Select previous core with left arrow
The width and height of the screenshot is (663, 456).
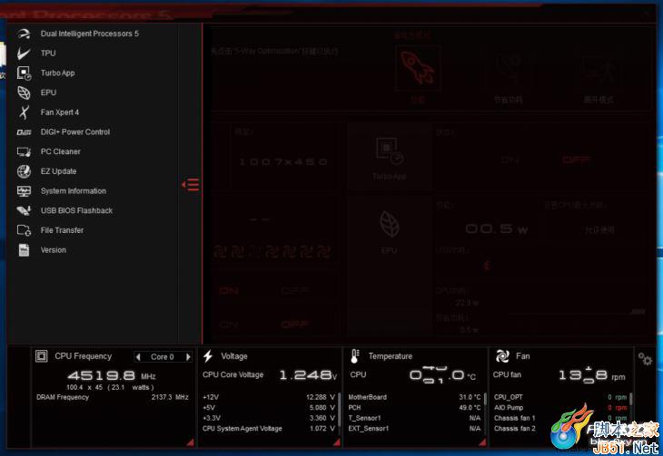(x=138, y=357)
